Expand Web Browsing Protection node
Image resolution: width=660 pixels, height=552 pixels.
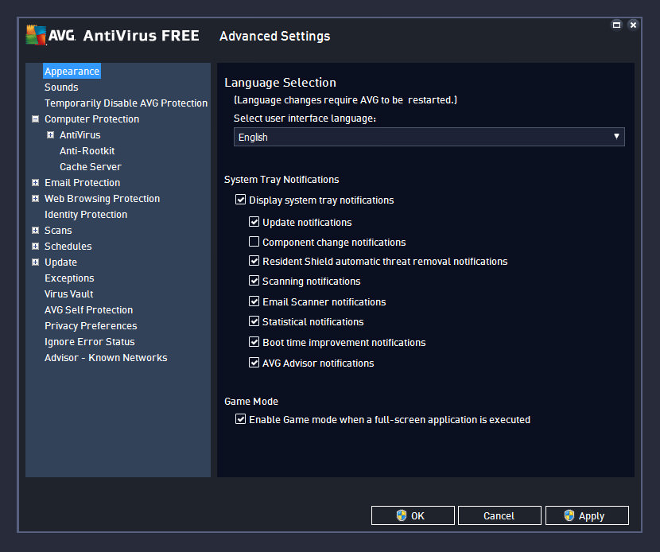point(35,198)
